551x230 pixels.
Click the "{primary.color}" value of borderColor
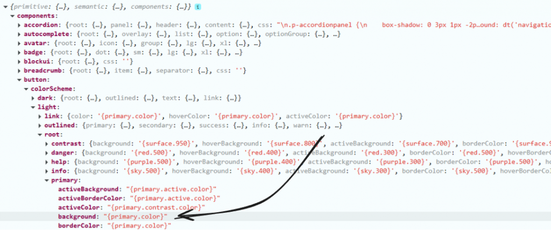point(139,225)
